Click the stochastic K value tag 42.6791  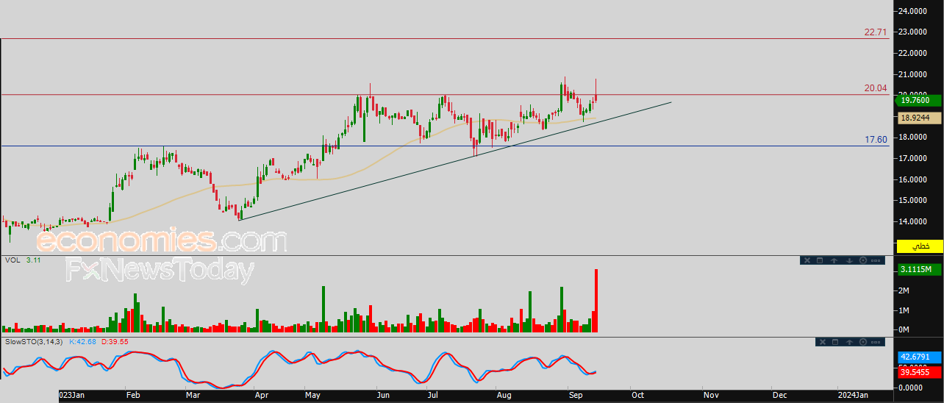point(919,357)
